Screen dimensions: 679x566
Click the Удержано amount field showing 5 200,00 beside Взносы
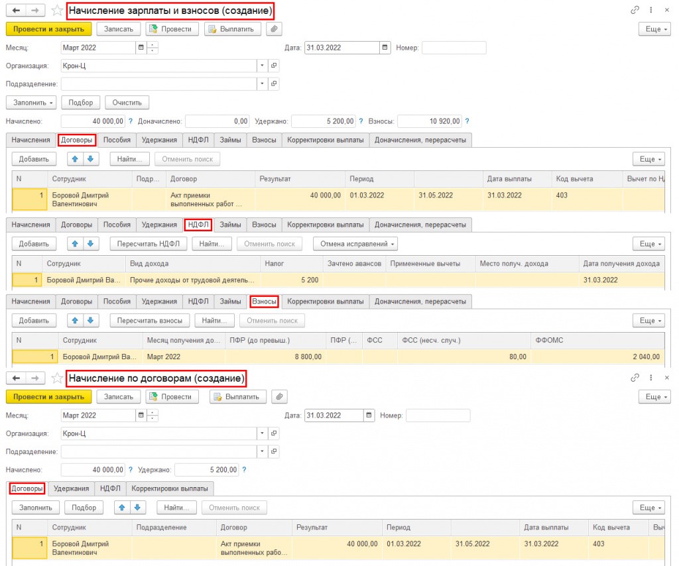324,121
